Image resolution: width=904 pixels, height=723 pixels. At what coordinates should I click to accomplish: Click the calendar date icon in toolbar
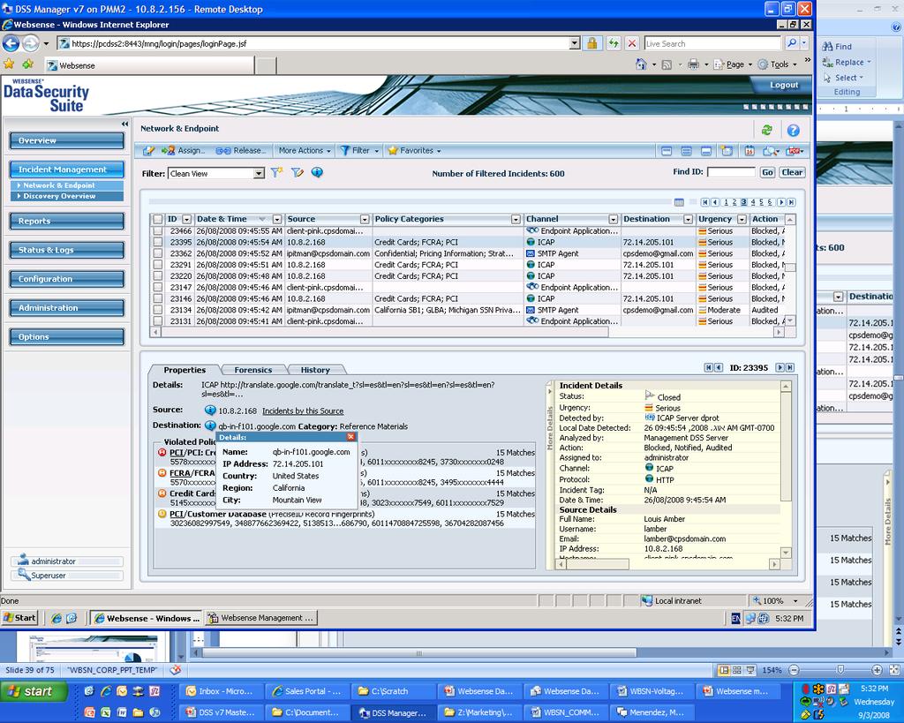[749, 151]
